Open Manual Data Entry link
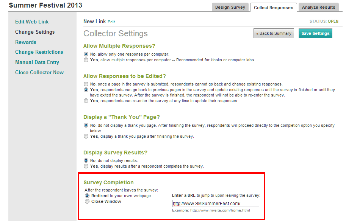This screenshot has height=221, width=346. (37, 62)
